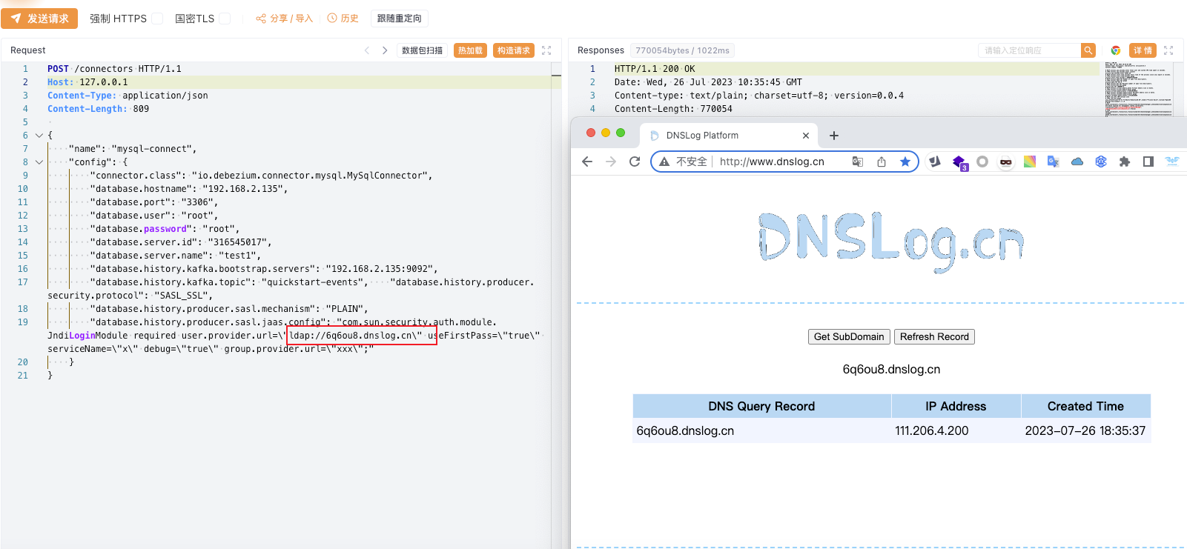Click the browser profile avatar icon
Image resolution: width=1187 pixels, height=549 pixels.
point(1172,162)
